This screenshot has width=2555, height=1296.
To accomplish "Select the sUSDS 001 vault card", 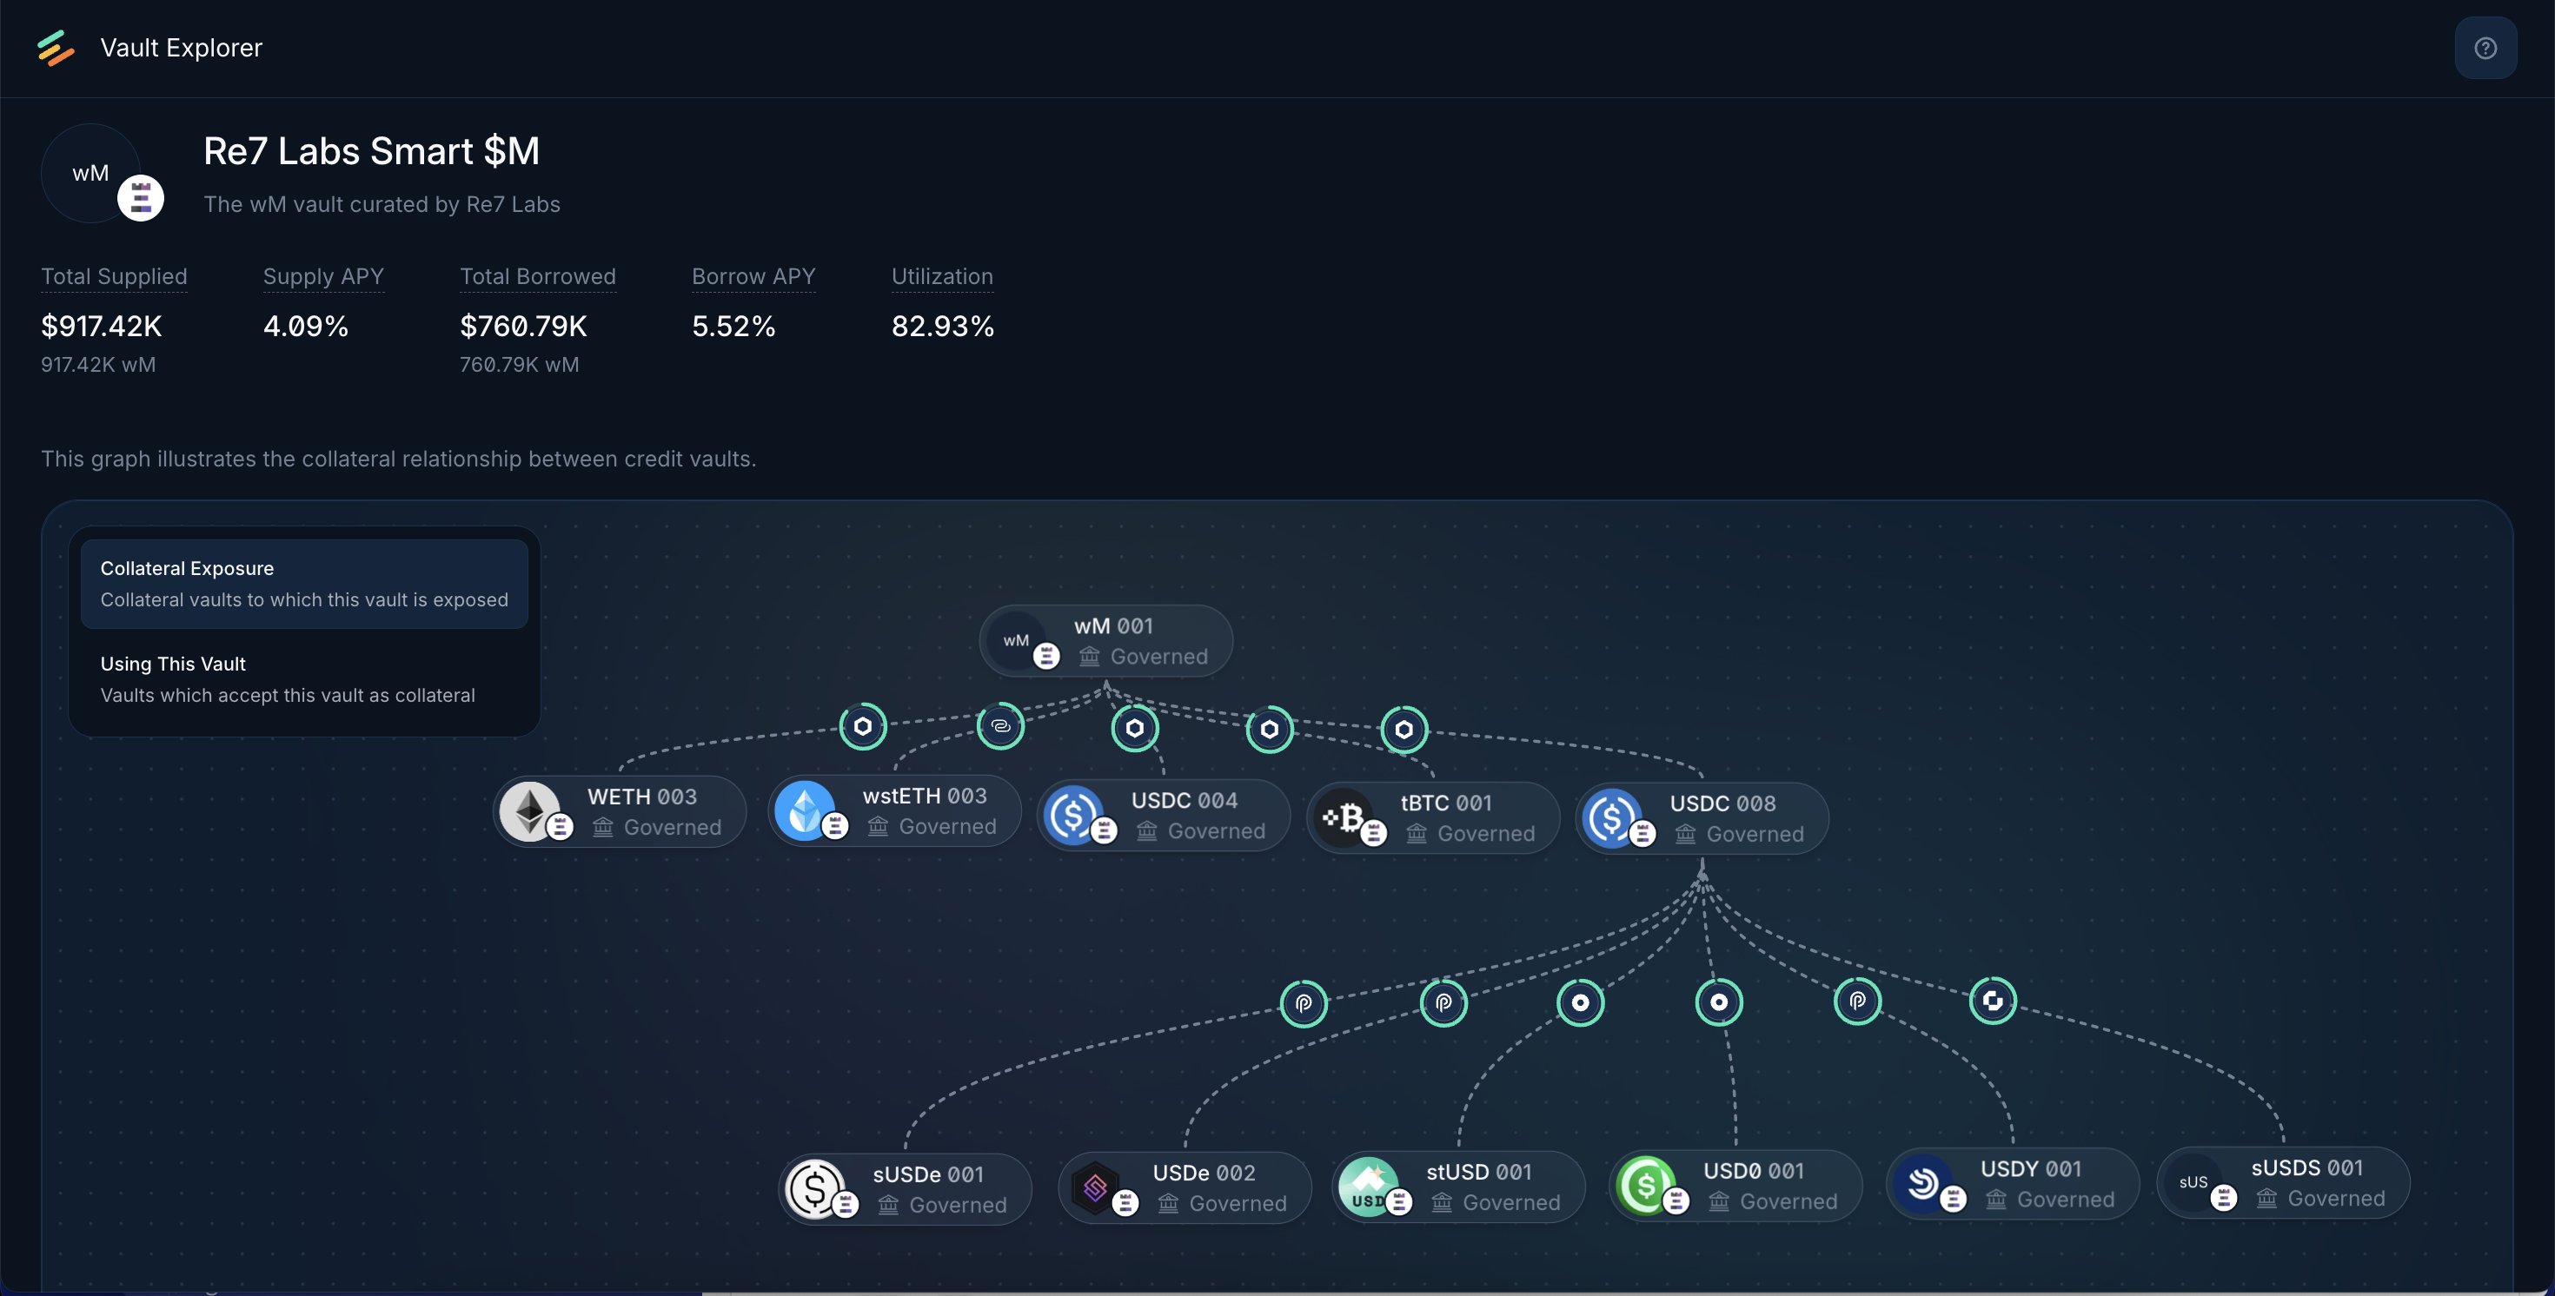I will coord(2281,1182).
